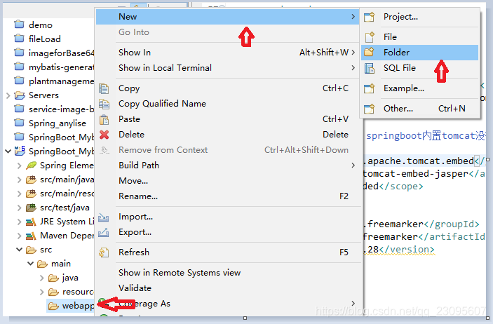Select Copy from the context menu
The height and width of the screenshot is (324, 493).
(228, 88)
